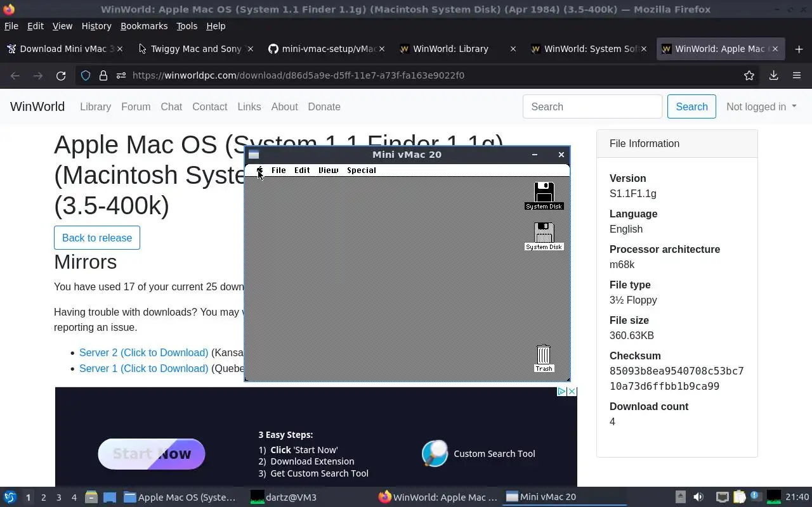Switch to workspace 2 in taskbar
Viewport: 812px width, 507px height.
[43, 497]
